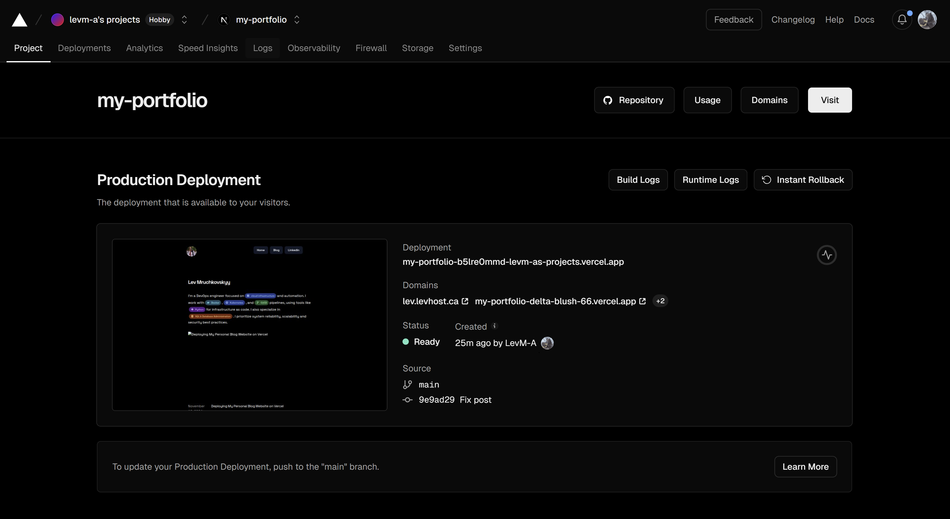Open the deployment preview thumbnail
Image resolution: width=950 pixels, height=519 pixels.
tap(249, 325)
